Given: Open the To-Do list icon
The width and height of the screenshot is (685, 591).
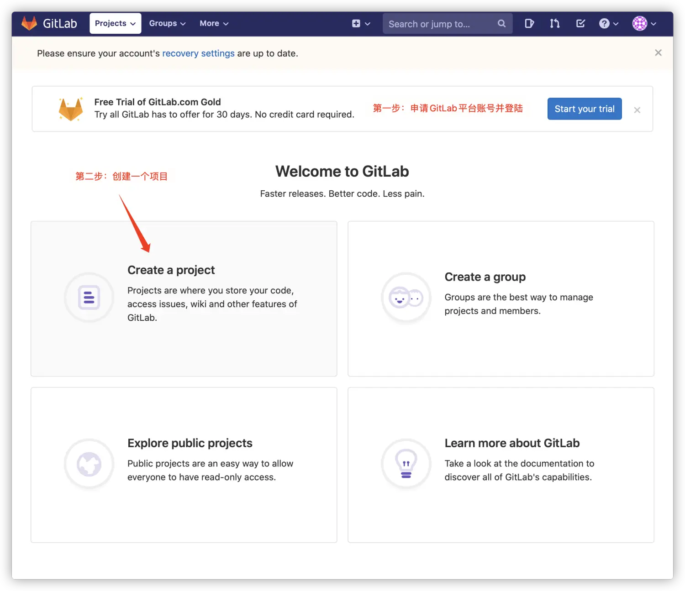Looking at the screenshot, I should point(580,23).
